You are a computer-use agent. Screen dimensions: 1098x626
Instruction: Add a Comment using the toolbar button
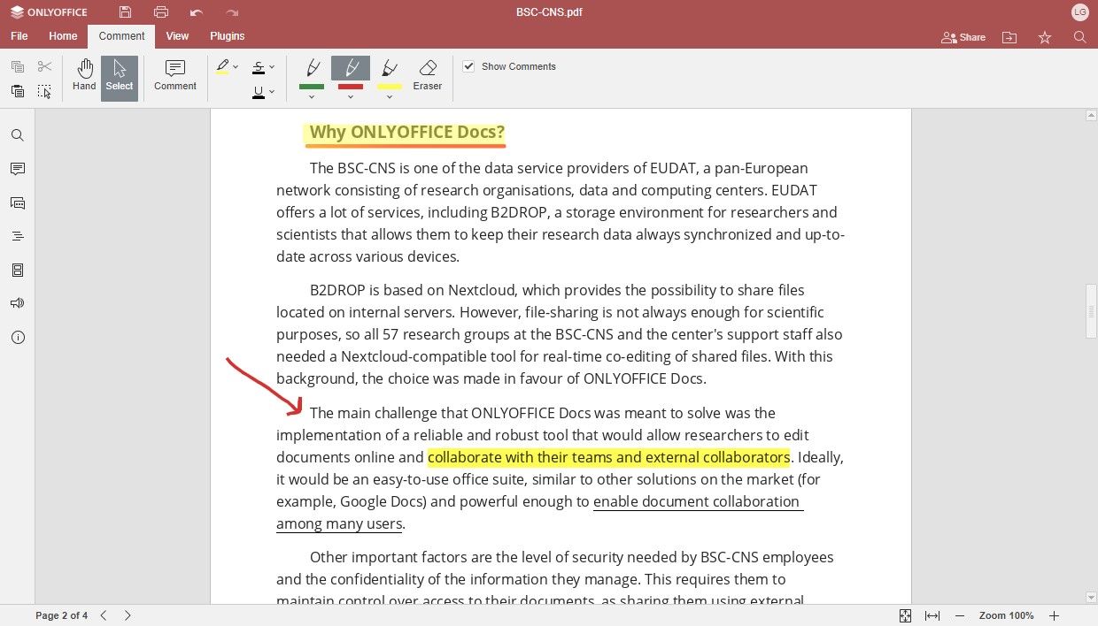click(x=174, y=75)
